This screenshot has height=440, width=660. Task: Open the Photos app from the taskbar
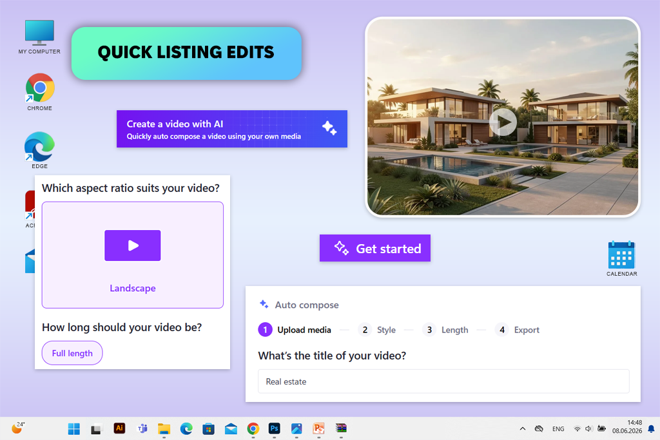pos(296,428)
